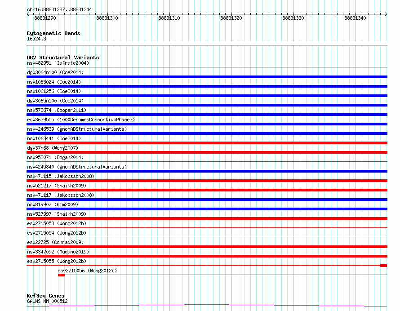Click the blue bar under nsv819907

(x=207, y=209)
